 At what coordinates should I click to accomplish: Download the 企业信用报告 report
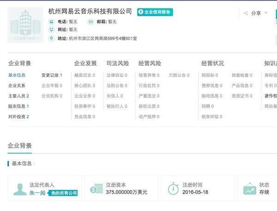pos(155,12)
